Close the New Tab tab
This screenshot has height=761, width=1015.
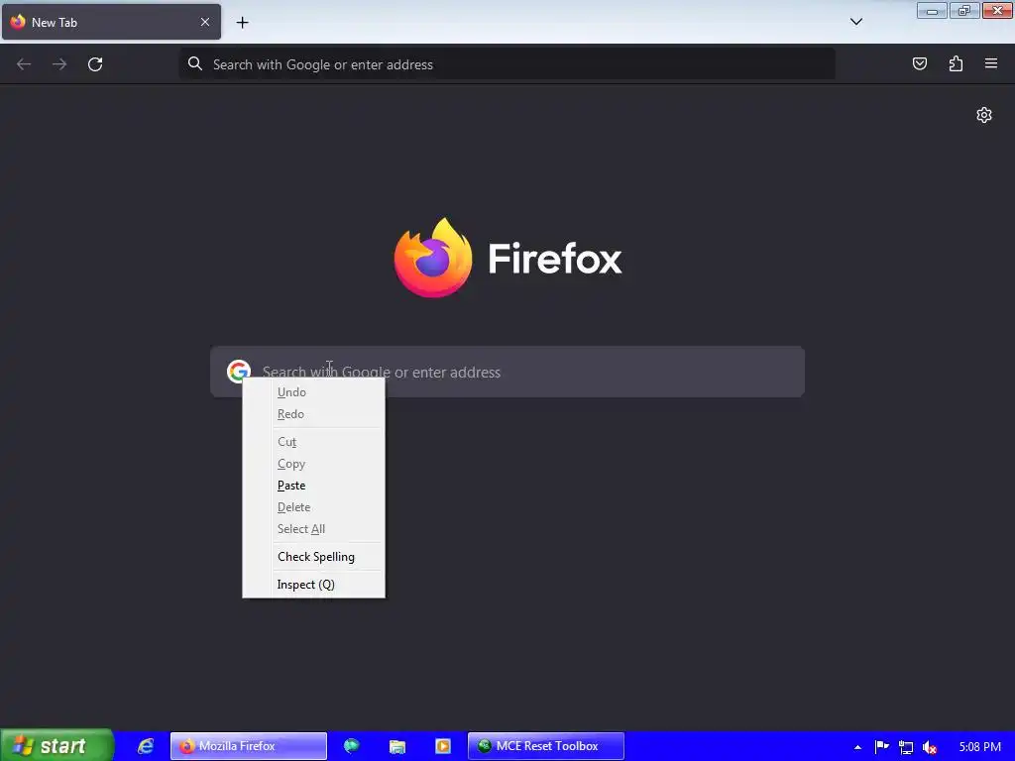coord(205,22)
